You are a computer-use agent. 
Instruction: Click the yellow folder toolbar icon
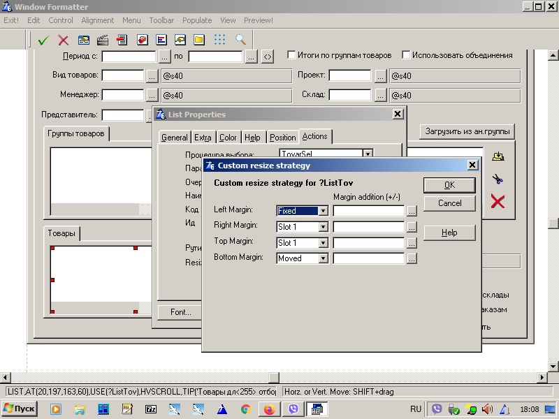[199, 40]
